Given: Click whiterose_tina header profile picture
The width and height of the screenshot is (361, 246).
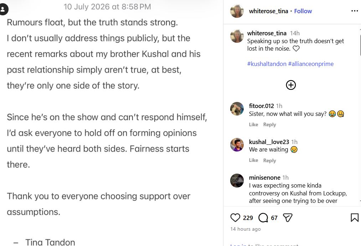Looking at the screenshot, I should pyautogui.click(x=237, y=11).
